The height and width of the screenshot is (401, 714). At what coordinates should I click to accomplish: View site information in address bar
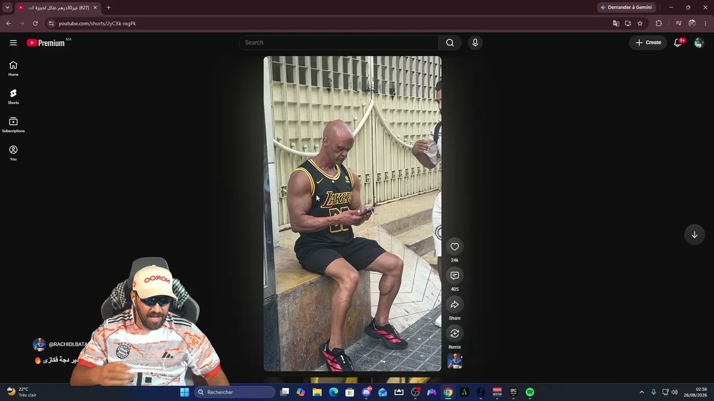pyautogui.click(x=51, y=23)
